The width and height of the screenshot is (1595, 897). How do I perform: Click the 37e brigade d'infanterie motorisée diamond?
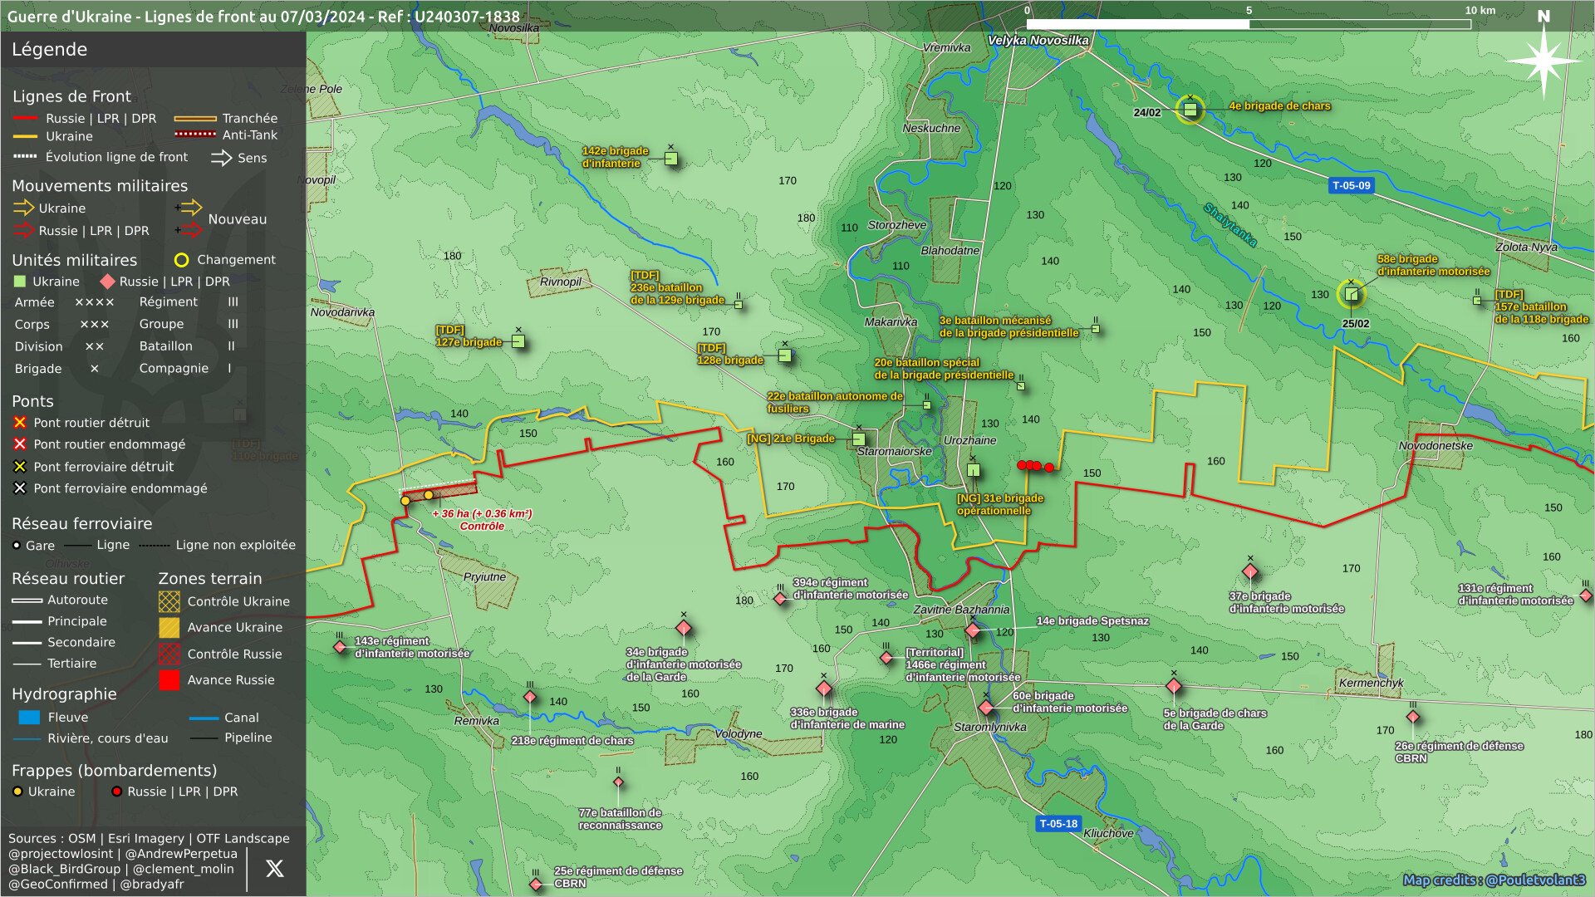pos(1250,571)
